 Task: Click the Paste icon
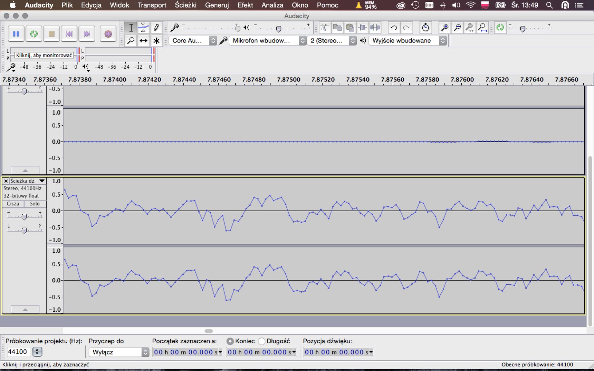[350, 28]
